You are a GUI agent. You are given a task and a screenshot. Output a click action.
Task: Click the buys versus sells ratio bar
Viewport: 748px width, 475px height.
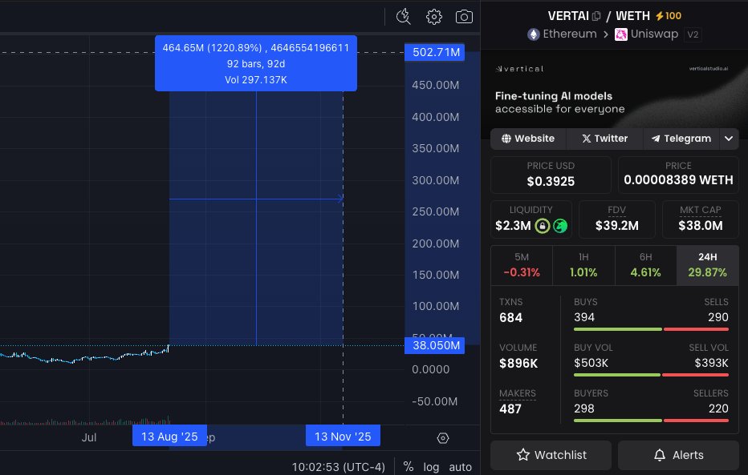(x=651, y=329)
